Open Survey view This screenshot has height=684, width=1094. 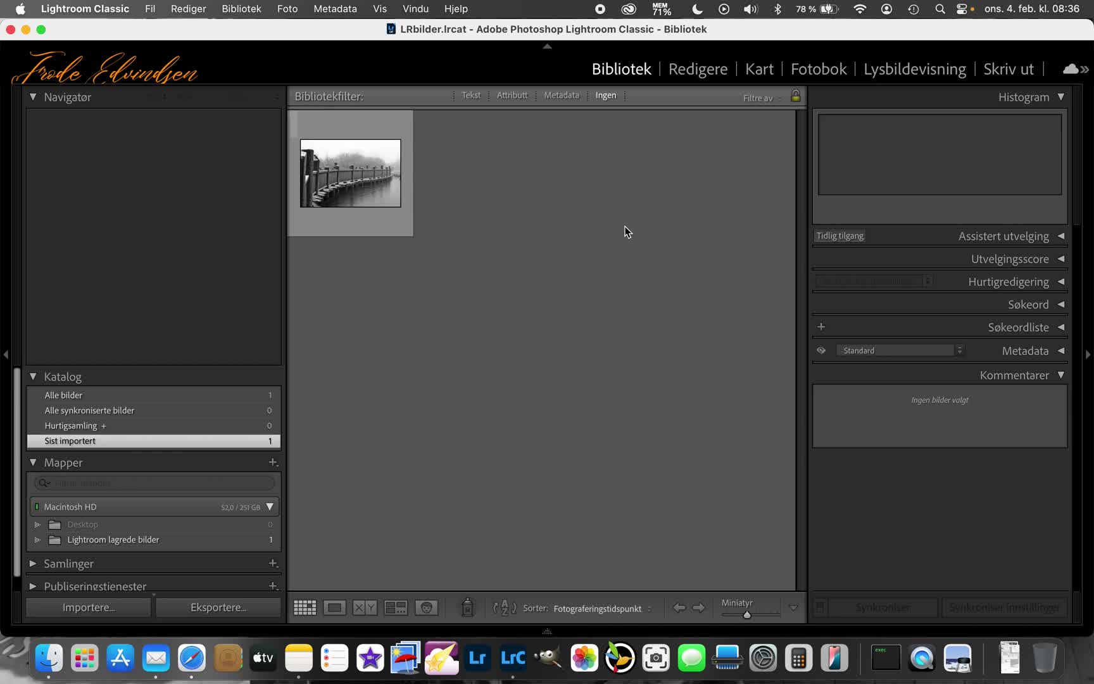[396, 608]
